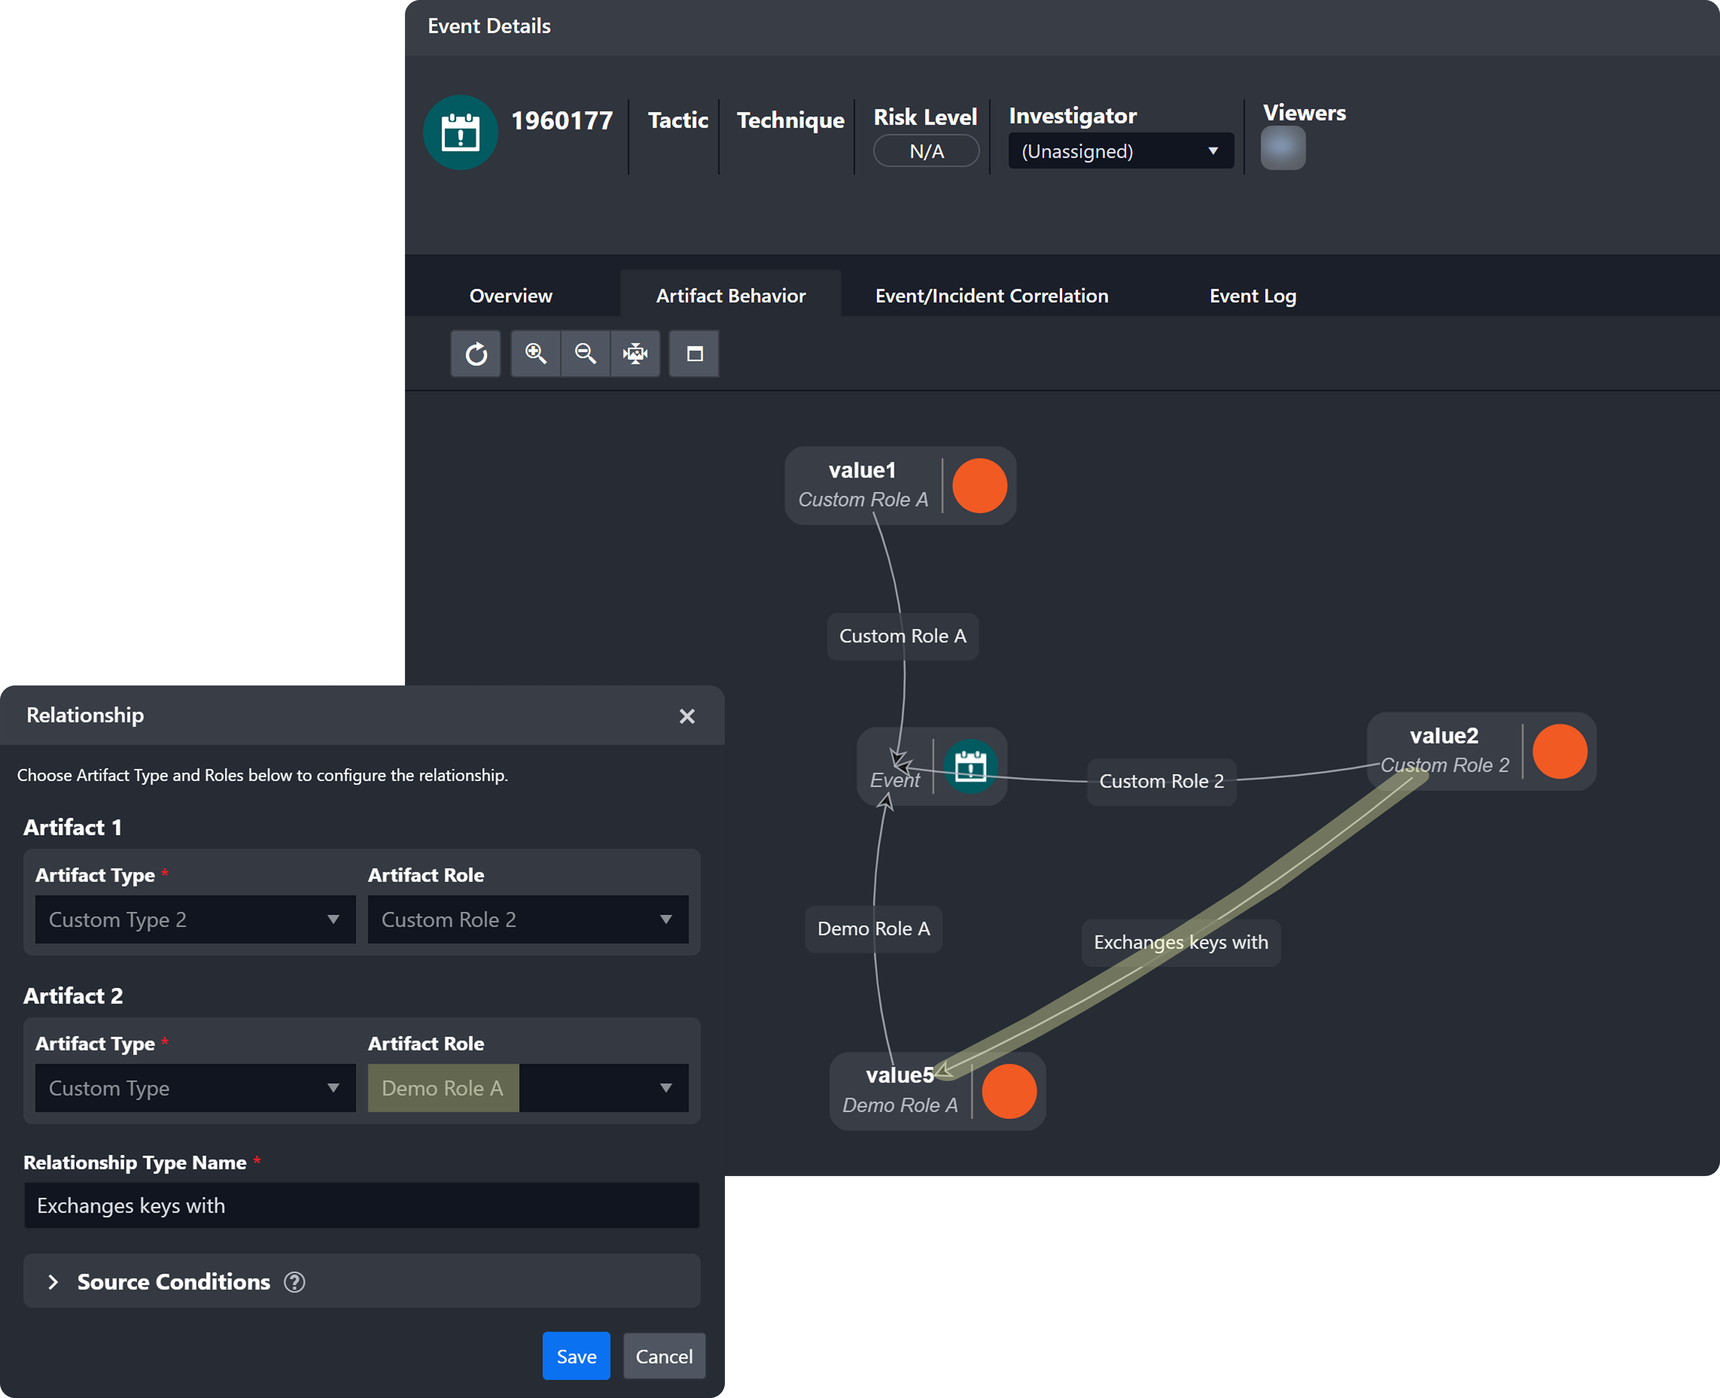Click the Relationship Type Name input field

tap(362, 1205)
